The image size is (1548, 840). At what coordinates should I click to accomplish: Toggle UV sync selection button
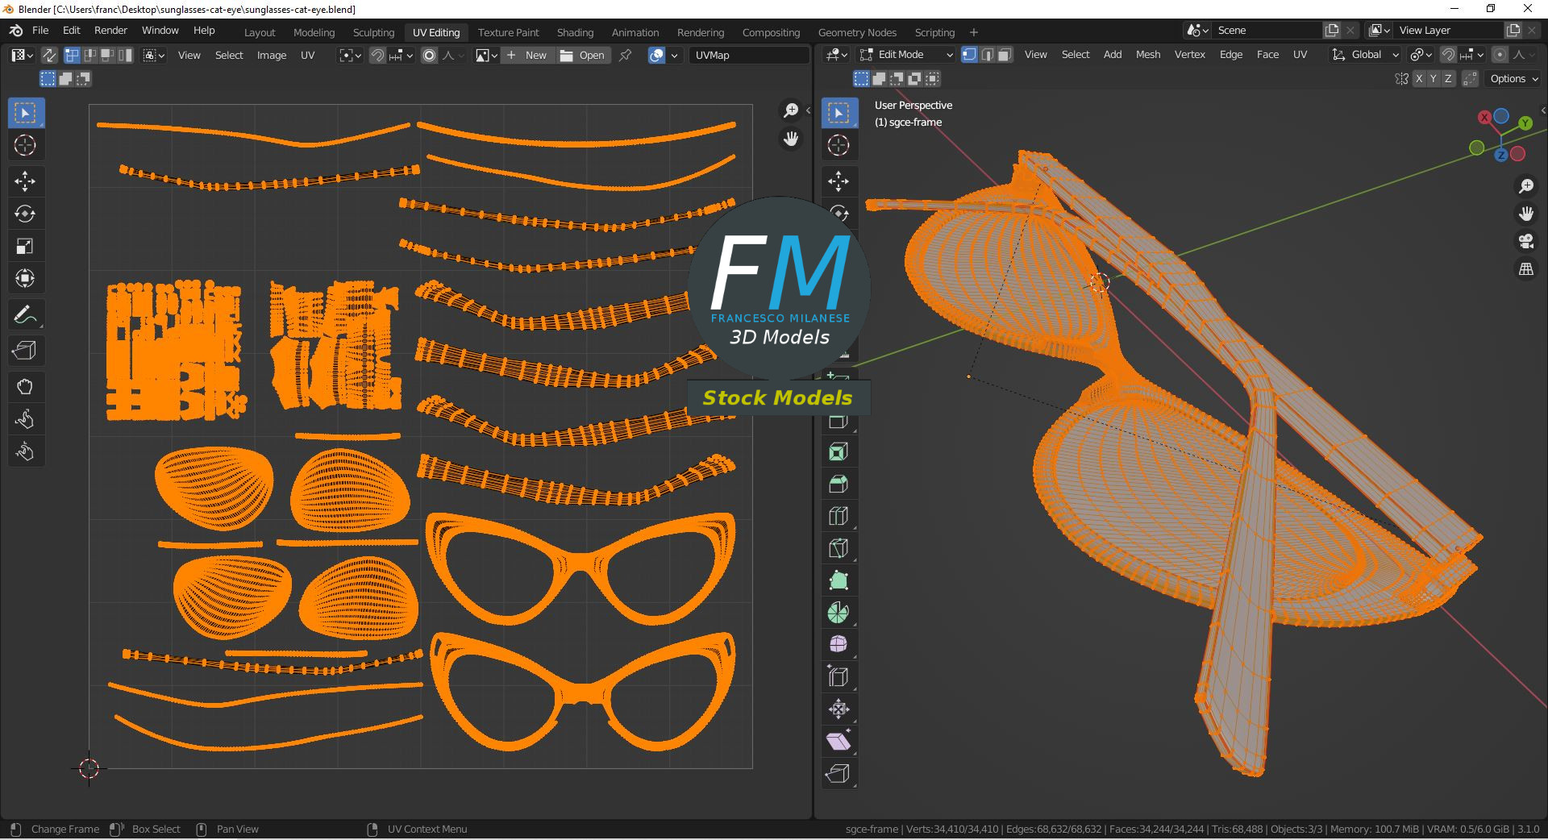[49, 55]
